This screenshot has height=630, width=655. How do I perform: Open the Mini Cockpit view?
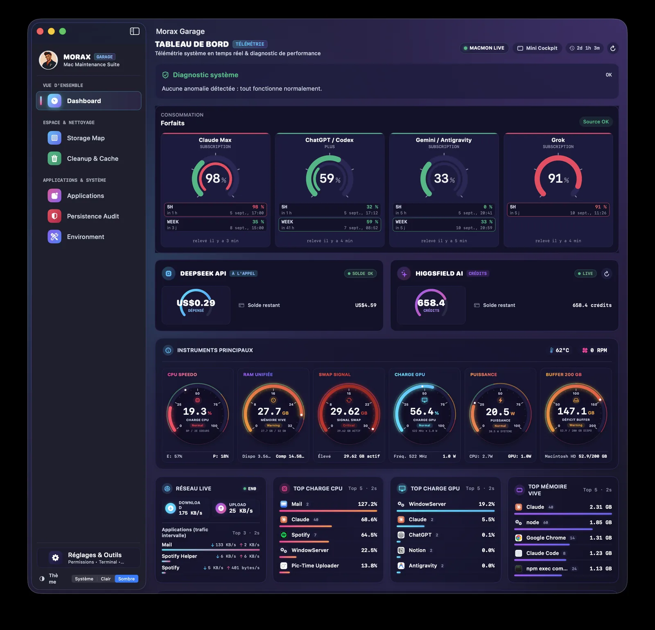538,48
